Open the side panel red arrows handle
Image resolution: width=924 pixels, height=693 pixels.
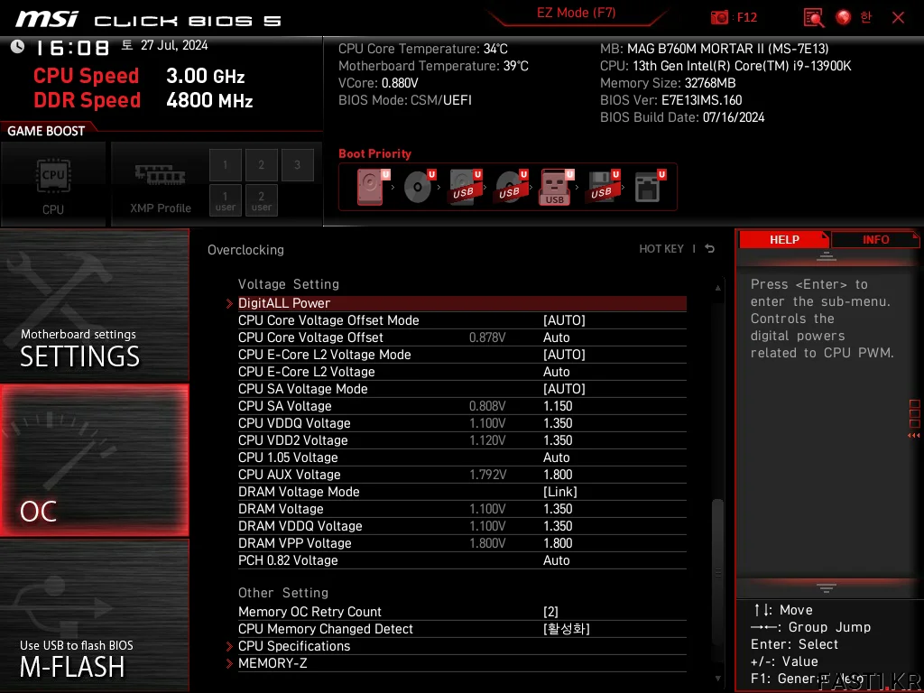(914, 436)
